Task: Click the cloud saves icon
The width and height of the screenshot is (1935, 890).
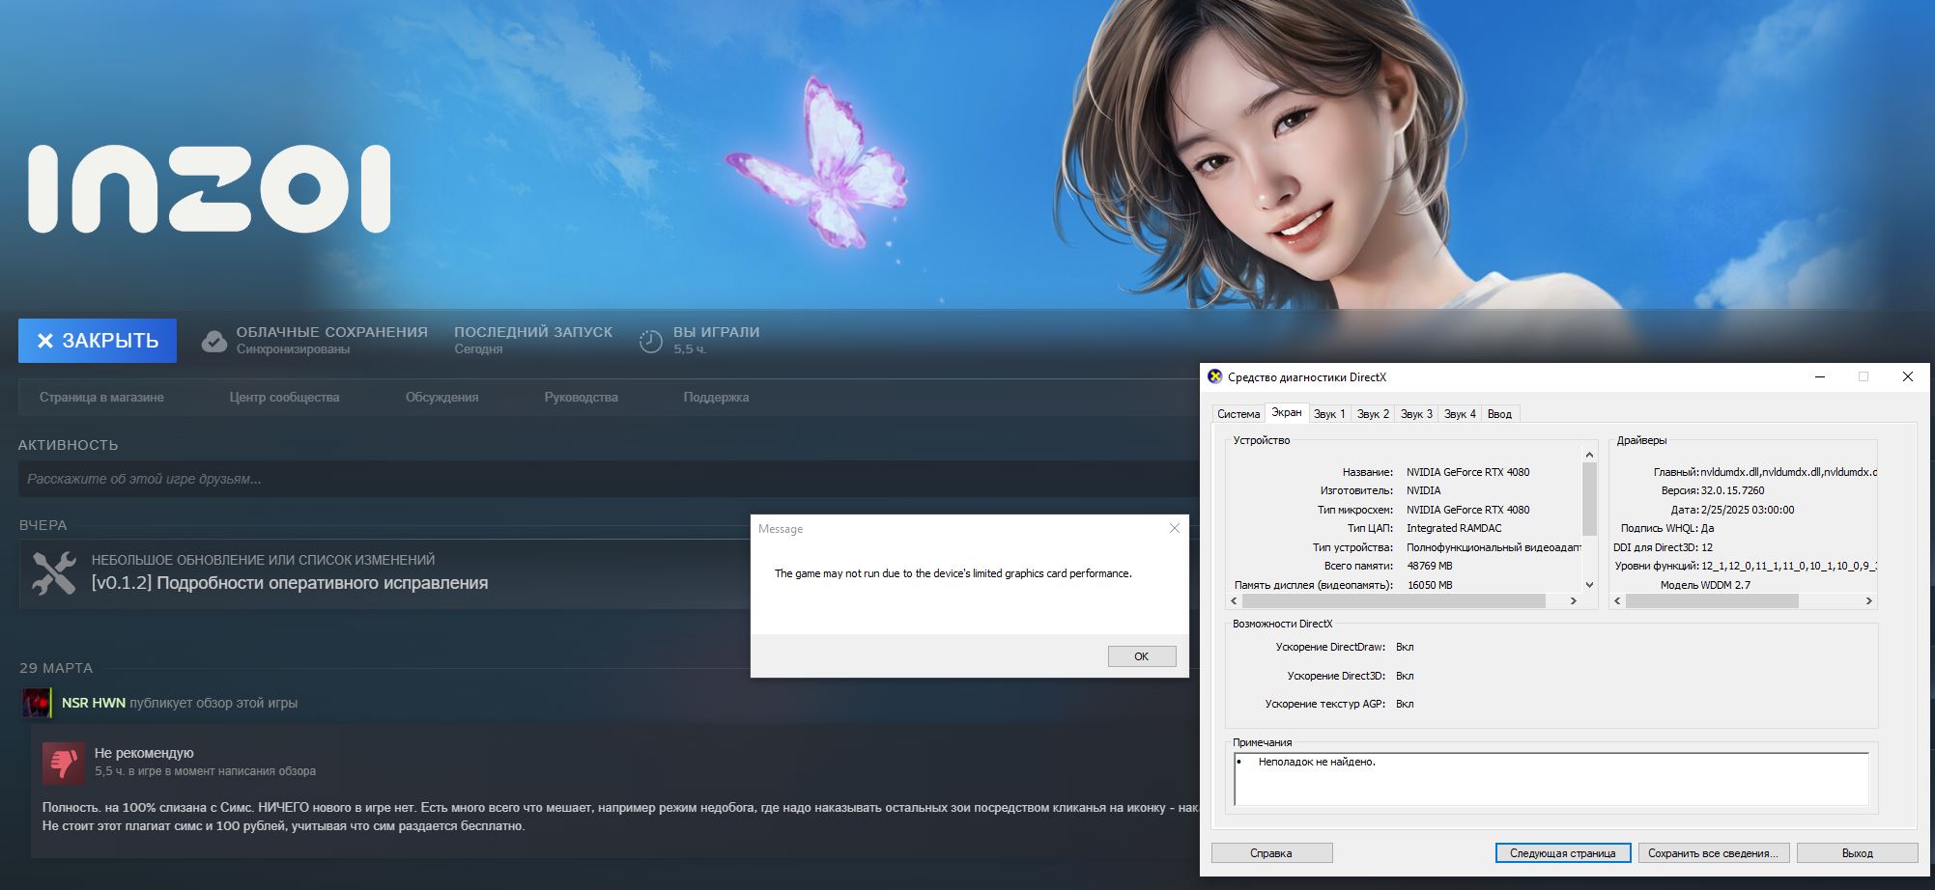Action: (214, 341)
